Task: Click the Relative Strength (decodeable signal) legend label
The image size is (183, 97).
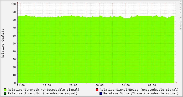Action: [x=43, y=93]
